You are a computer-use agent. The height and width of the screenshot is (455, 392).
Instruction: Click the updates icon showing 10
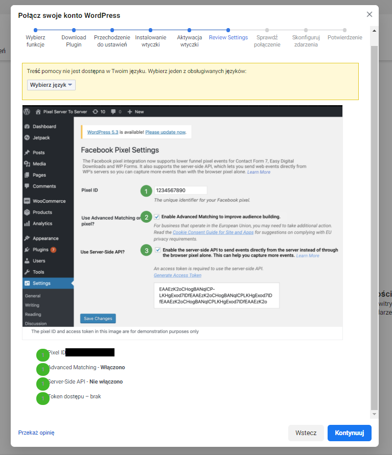pyautogui.click(x=95, y=112)
